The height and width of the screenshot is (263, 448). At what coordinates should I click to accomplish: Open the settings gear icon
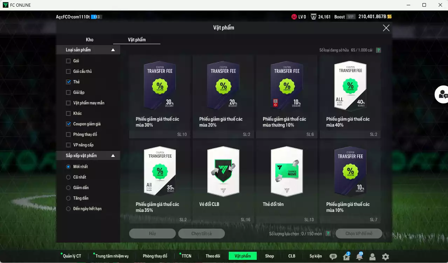(385, 257)
